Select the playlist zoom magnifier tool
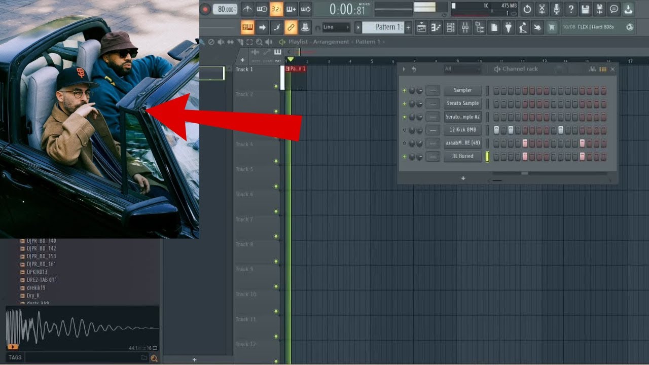Screen dimensions: 649x365 click(x=260, y=42)
